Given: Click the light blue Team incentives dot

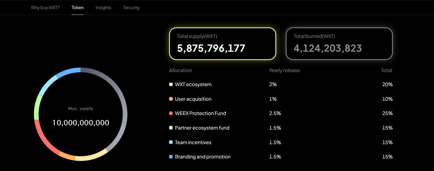Looking at the screenshot, I should coord(171,142).
